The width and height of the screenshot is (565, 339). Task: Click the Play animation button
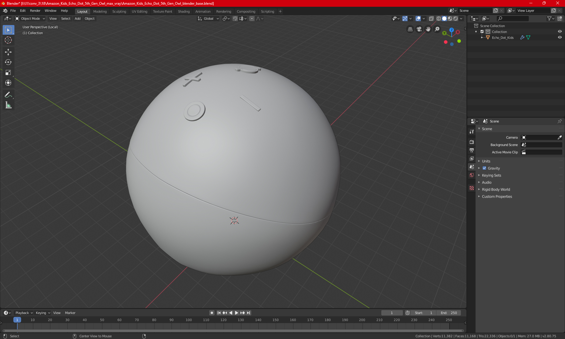(236, 313)
